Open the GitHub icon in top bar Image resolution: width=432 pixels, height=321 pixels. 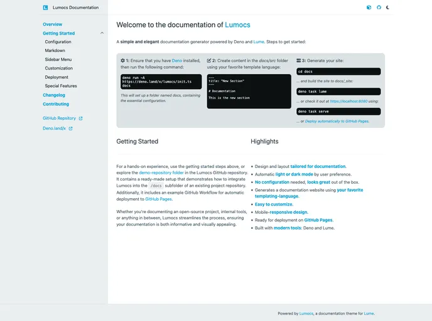pyautogui.click(x=379, y=8)
